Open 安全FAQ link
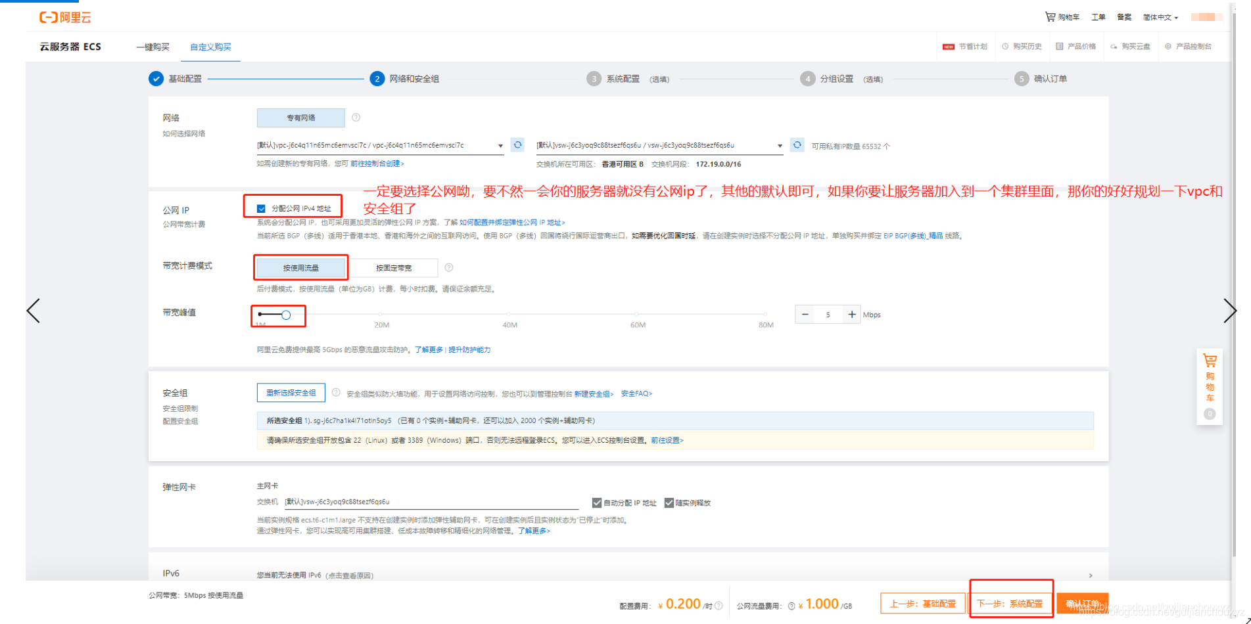 point(636,393)
